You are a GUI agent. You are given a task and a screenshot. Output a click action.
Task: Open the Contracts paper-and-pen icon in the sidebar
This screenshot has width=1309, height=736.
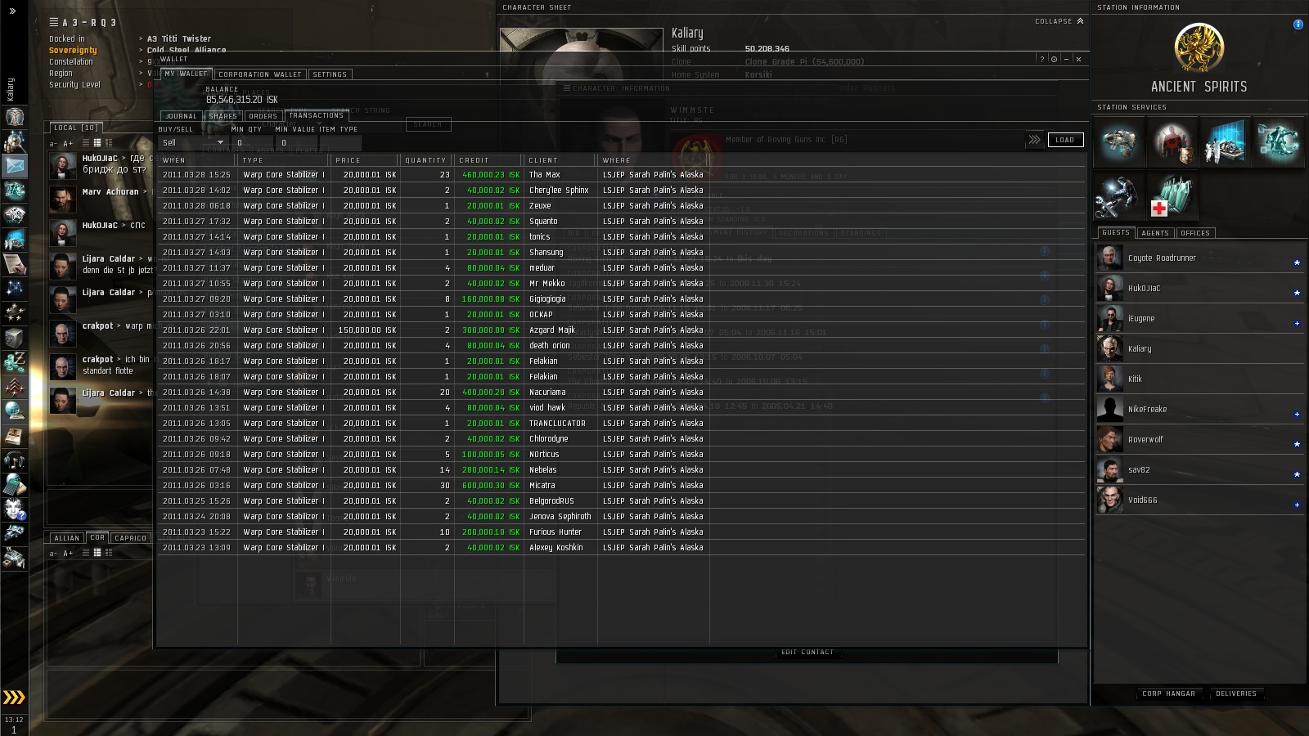[14, 263]
